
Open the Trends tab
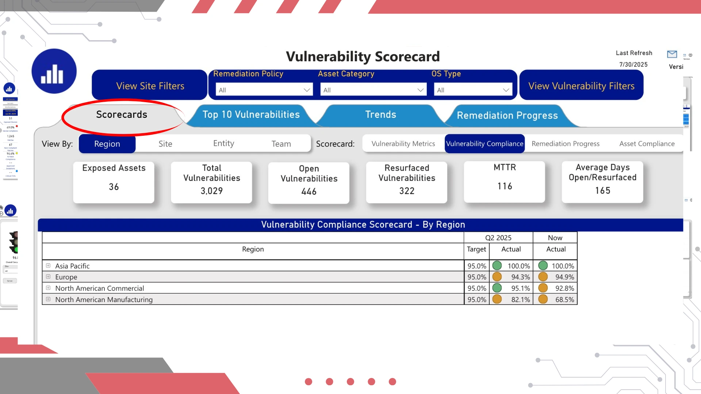click(x=380, y=115)
